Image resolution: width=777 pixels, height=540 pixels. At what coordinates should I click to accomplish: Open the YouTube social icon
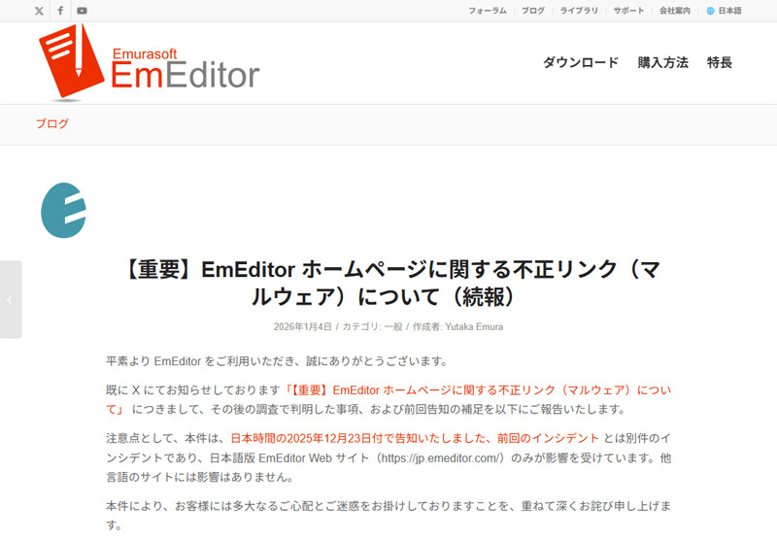pos(83,11)
